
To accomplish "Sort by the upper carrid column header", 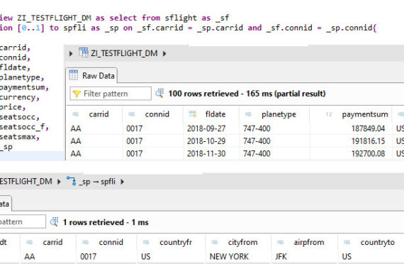I will point(99,114).
